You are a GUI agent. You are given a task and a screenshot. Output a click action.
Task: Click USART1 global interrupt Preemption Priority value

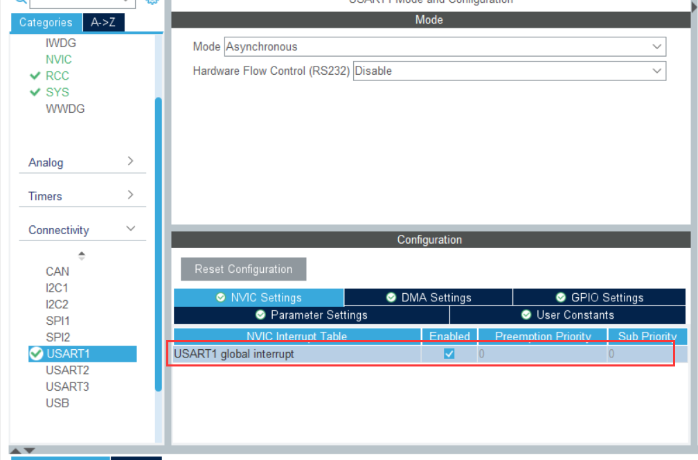tap(542, 354)
